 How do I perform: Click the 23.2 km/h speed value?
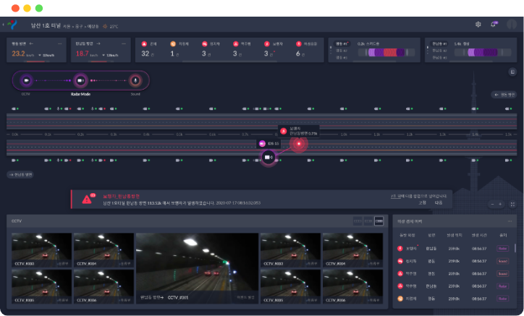(18, 54)
